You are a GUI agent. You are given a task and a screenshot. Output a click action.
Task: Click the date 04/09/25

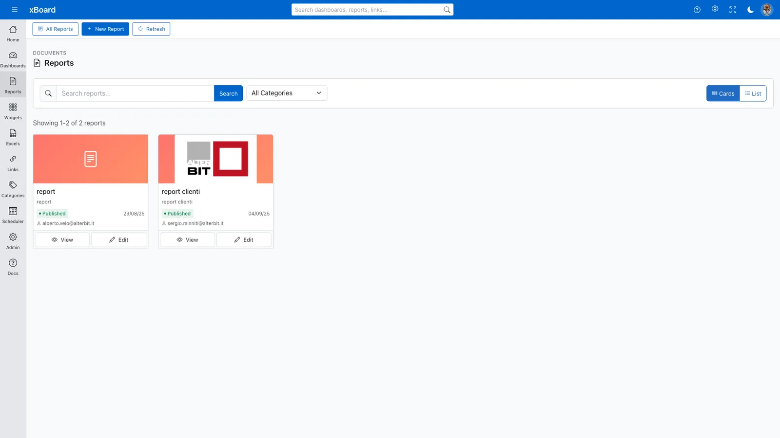[x=259, y=214]
